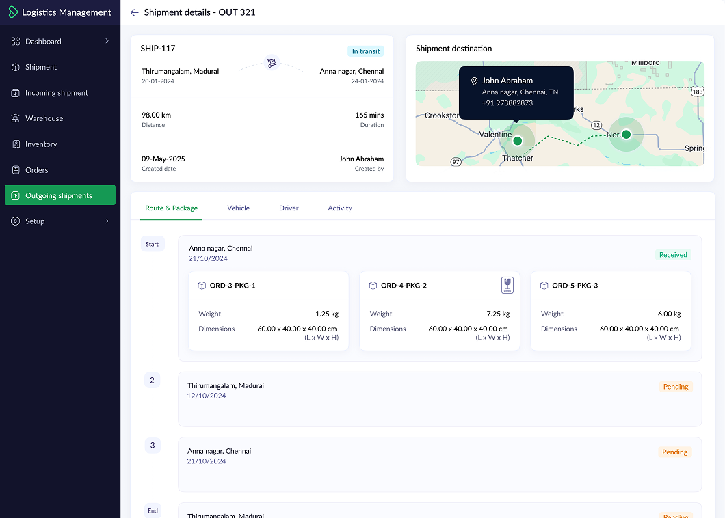Click the End step marker
This screenshot has height=518, width=725.
tap(153, 510)
